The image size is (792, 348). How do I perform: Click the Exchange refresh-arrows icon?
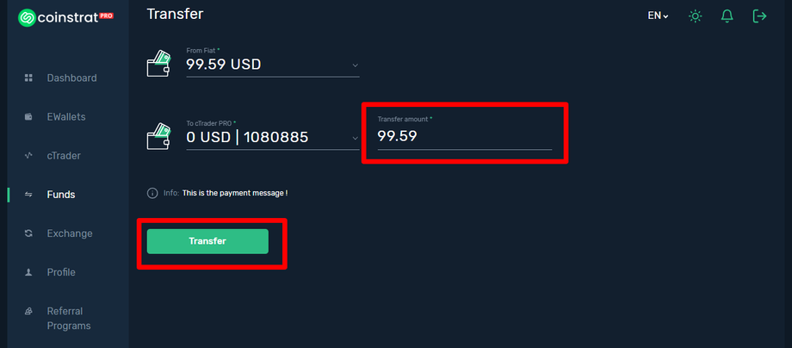[28, 233]
